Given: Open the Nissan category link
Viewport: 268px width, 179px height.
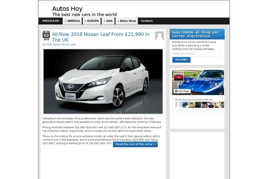Looking at the screenshot, I should 57,44.
